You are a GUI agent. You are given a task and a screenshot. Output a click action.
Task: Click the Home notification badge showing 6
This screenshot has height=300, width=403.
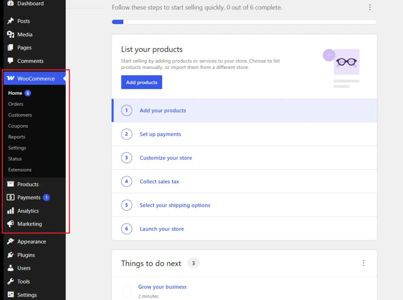[x=28, y=93]
